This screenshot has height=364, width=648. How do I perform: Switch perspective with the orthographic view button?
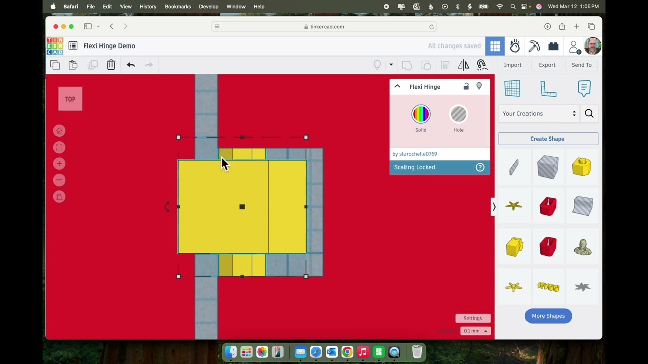(x=59, y=197)
